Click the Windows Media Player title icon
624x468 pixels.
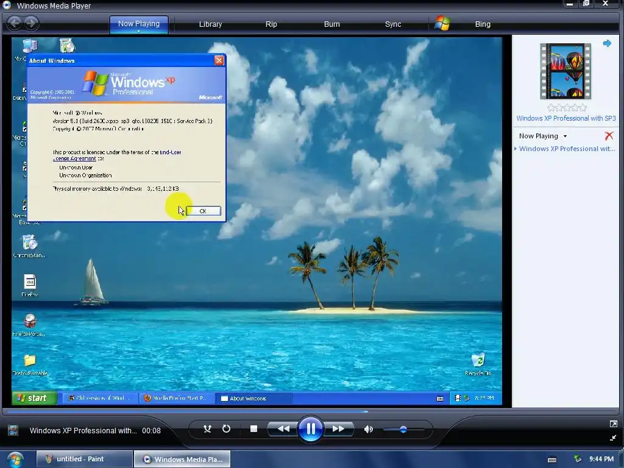coord(7,5)
